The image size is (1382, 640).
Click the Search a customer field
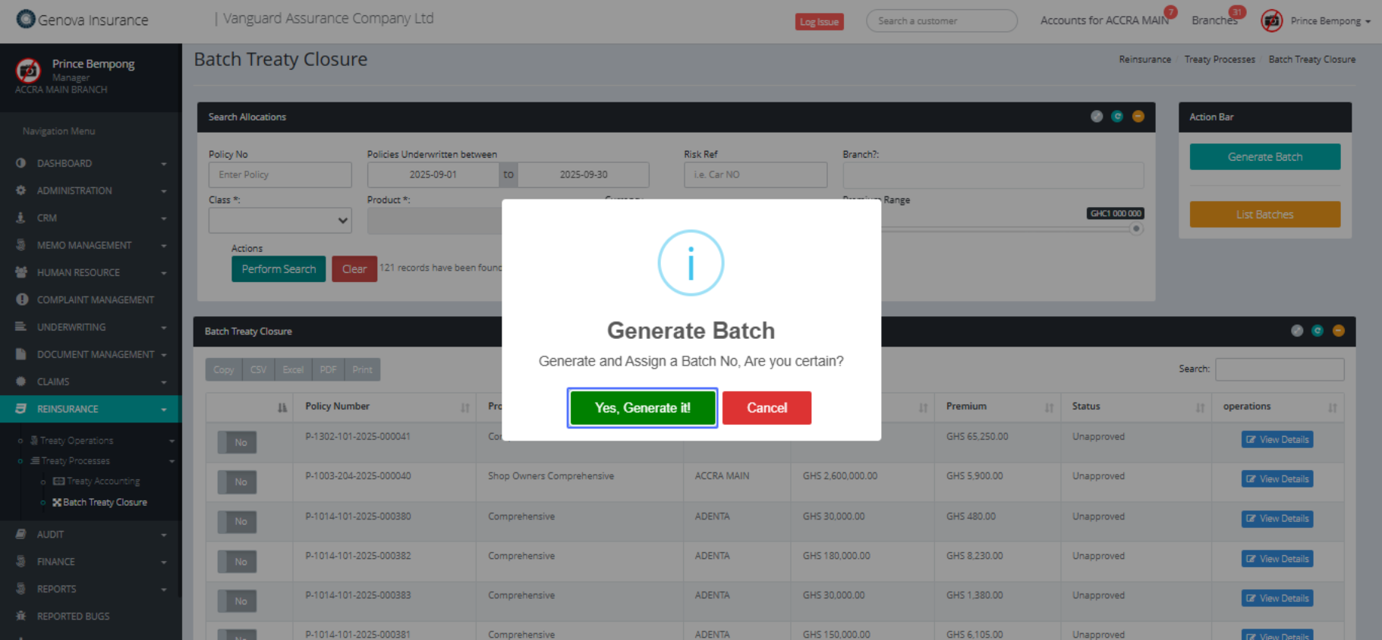tap(941, 21)
